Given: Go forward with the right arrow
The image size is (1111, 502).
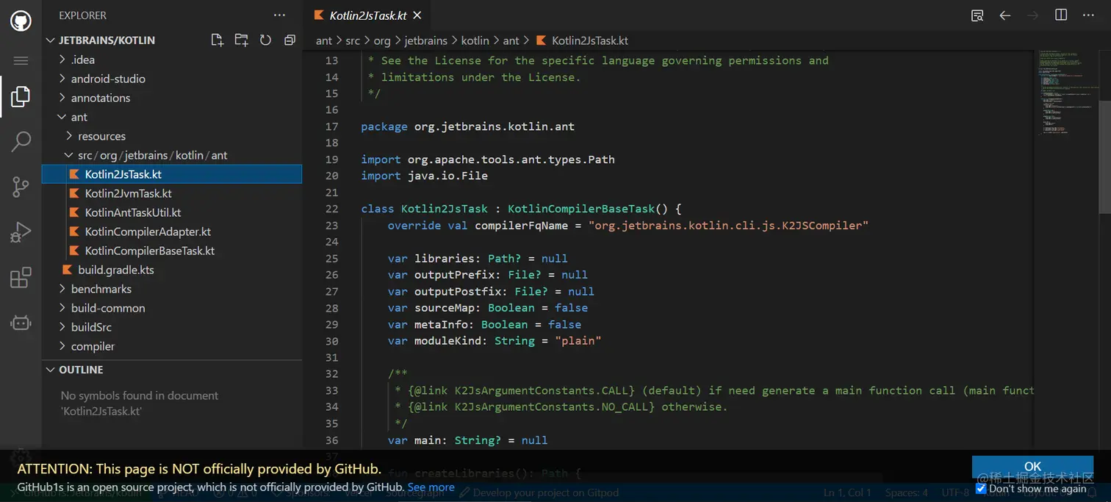Looking at the screenshot, I should coord(1032,15).
